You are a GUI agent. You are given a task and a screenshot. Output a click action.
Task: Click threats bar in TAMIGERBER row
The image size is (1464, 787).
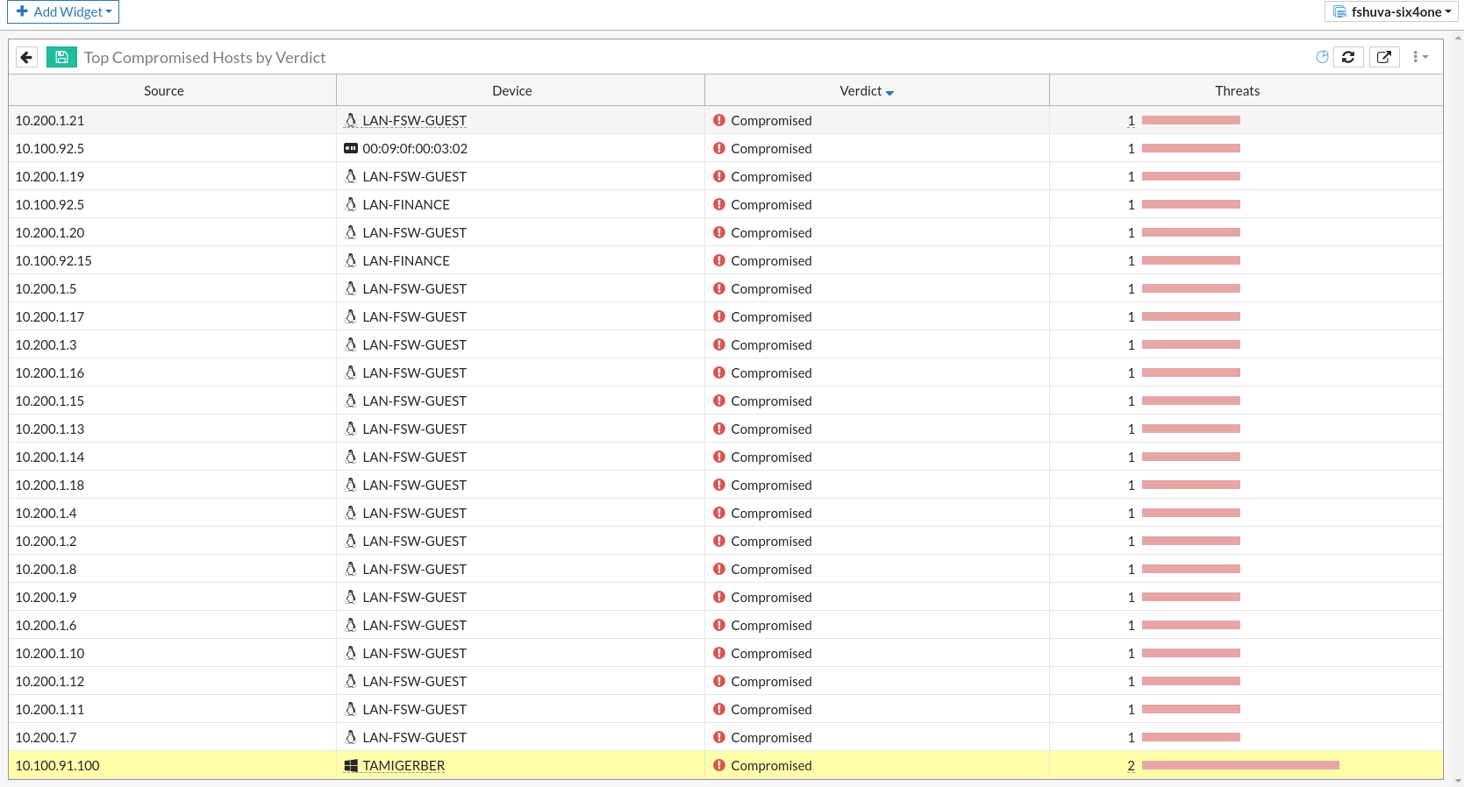[x=1240, y=766]
